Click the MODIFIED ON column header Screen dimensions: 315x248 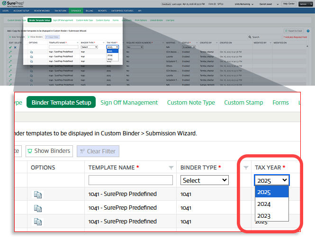coord(280,43)
